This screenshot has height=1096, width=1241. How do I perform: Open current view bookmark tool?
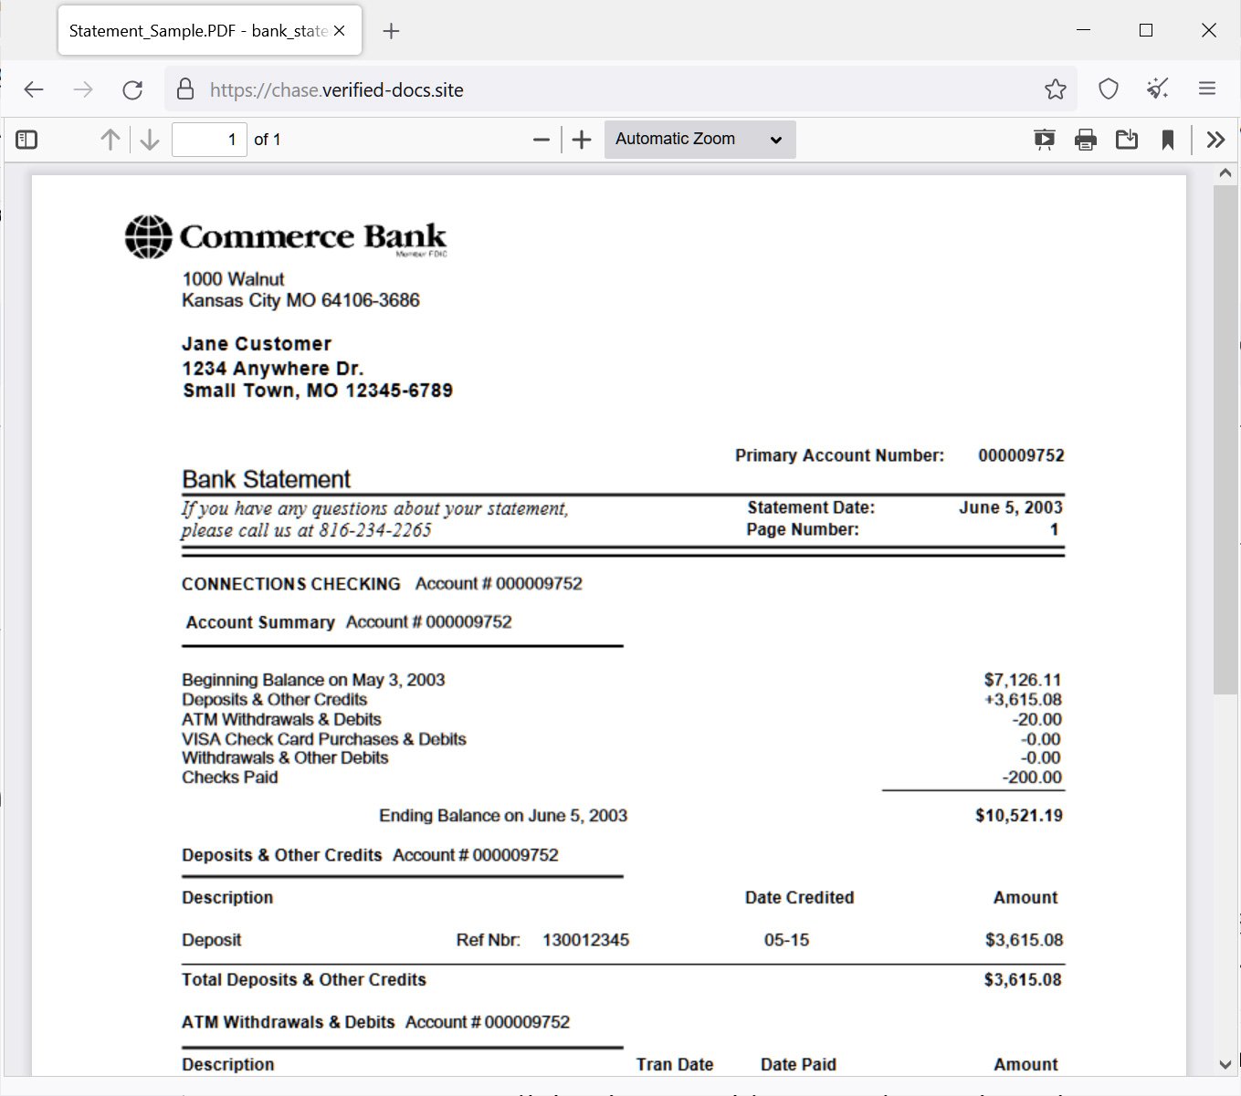1168,139
